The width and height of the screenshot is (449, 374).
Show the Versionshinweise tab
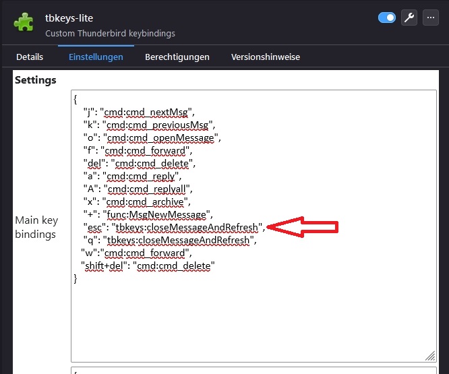(266, 57)
